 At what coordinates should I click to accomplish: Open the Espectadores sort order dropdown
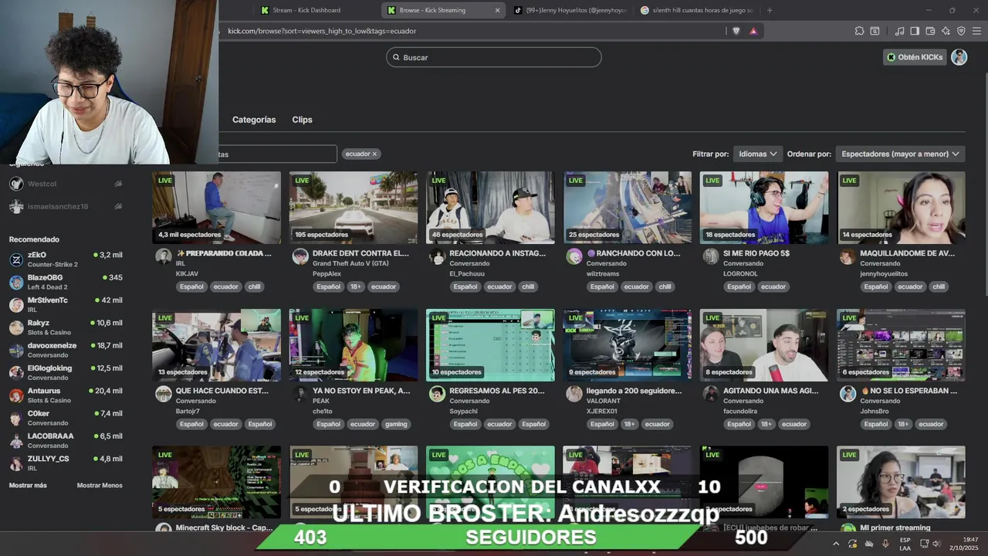click(900, 154)
